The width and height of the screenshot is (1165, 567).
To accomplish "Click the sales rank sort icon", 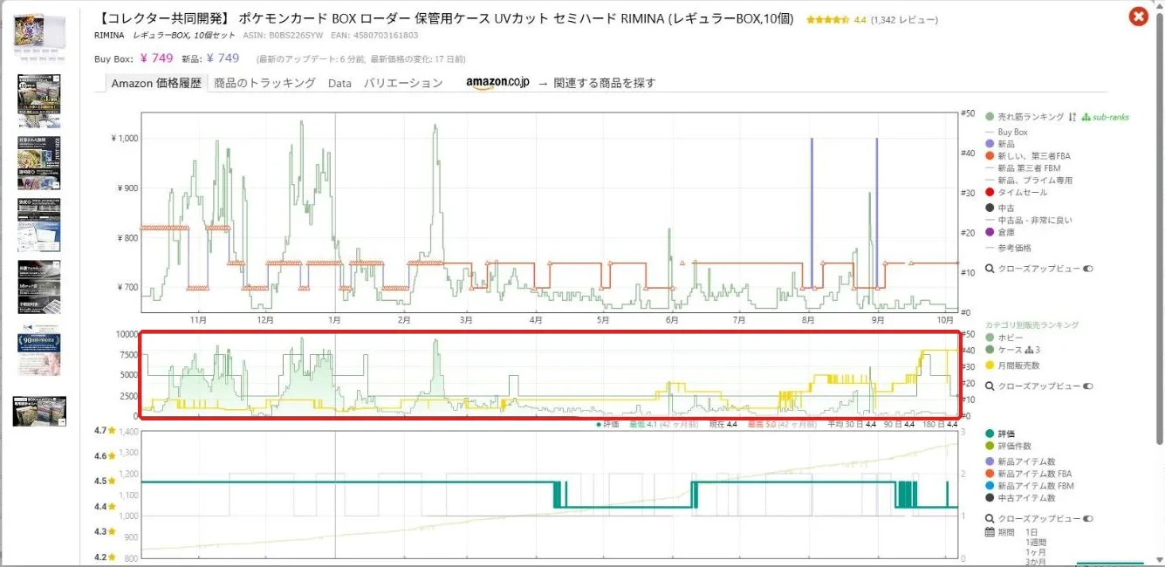I will 1072,117.
